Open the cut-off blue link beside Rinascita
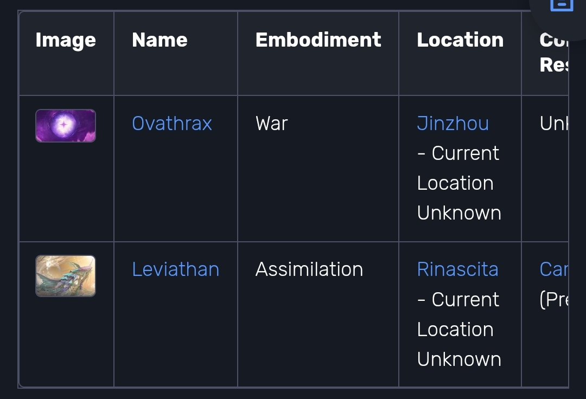The height and width of the screenshot is (399, 586). pyautogui.click(x=554, y=269)
